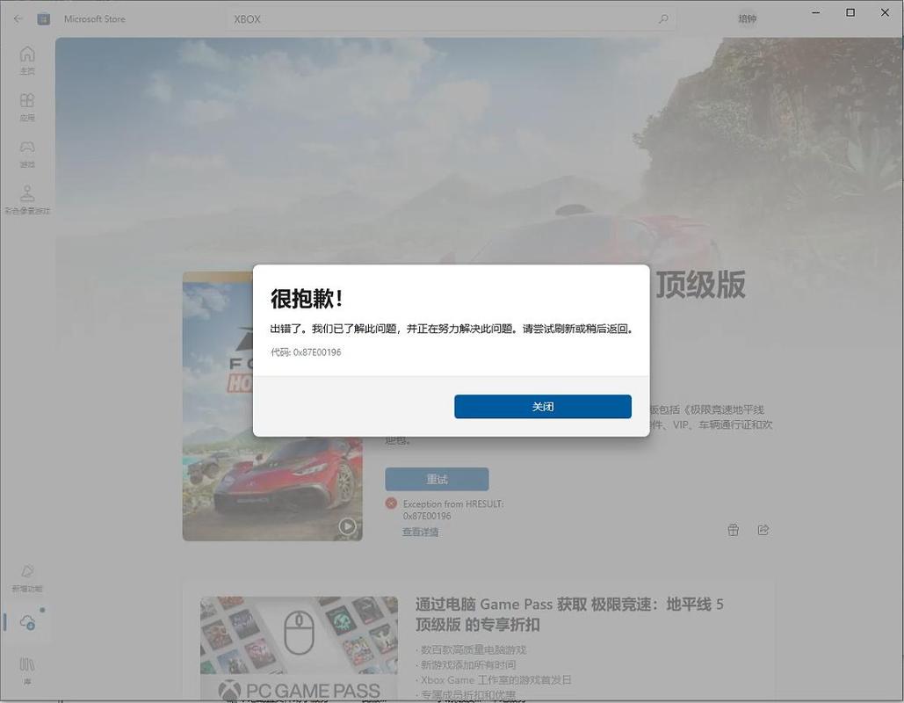904x703 pixels.
Task: Click the gift icon on product page
Action: (733, 529)
